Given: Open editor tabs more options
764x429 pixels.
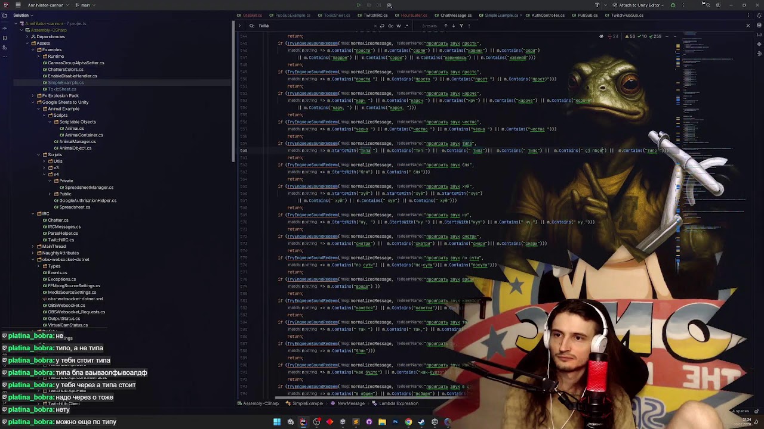Looking at the screenshot, I should (750, 15).
